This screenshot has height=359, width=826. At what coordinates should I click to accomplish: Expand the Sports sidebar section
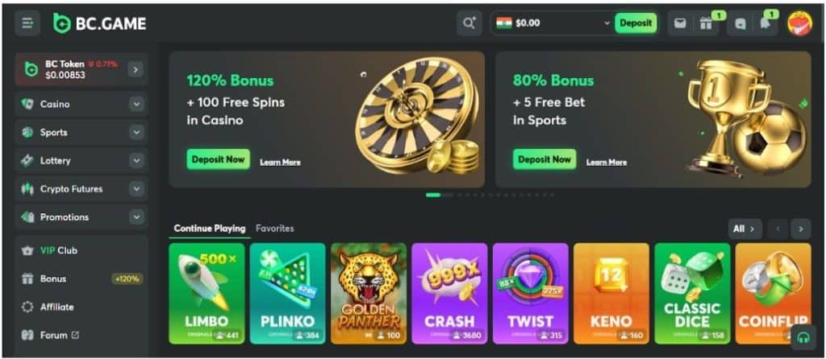(136, 133)
